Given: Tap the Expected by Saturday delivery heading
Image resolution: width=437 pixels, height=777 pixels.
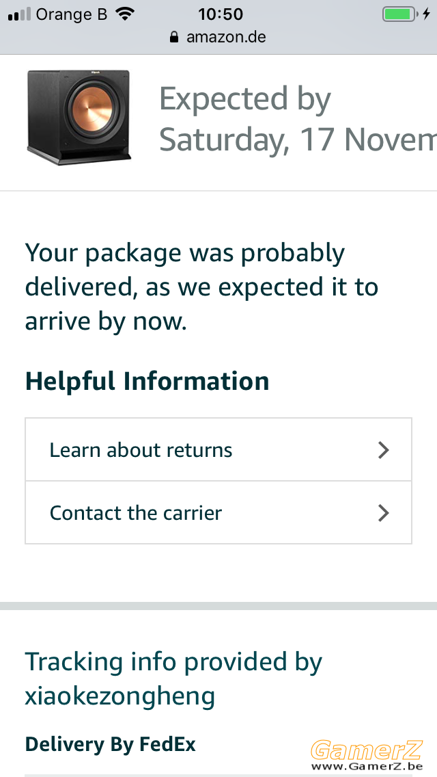Looking at the screenshot, I should coord(298,119).
